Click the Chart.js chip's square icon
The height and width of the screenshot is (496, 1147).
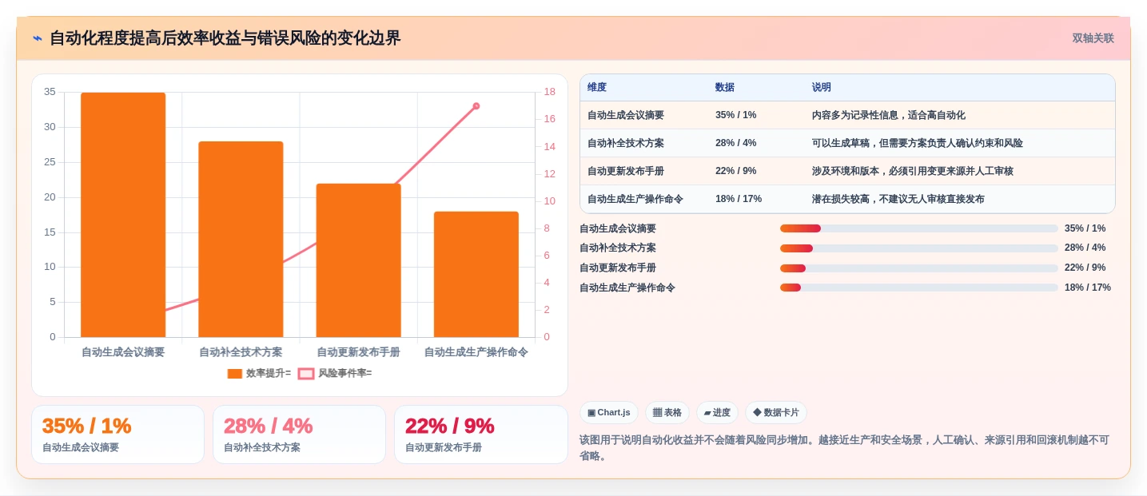[x=591, y=413]
